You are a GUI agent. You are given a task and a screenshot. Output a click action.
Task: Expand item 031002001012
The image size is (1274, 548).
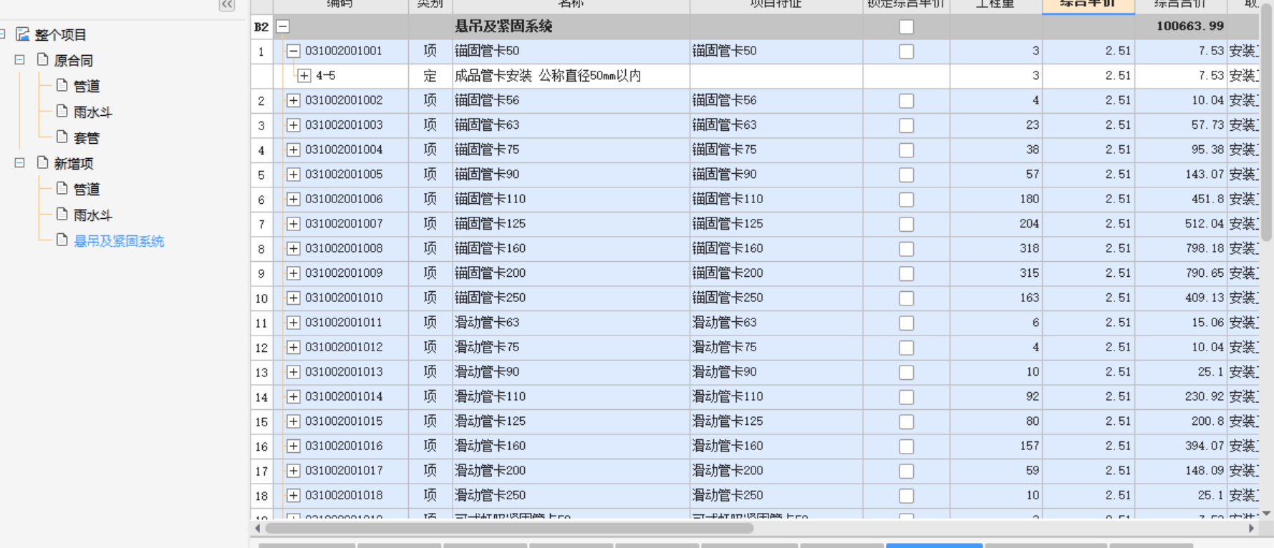point(294,347)
